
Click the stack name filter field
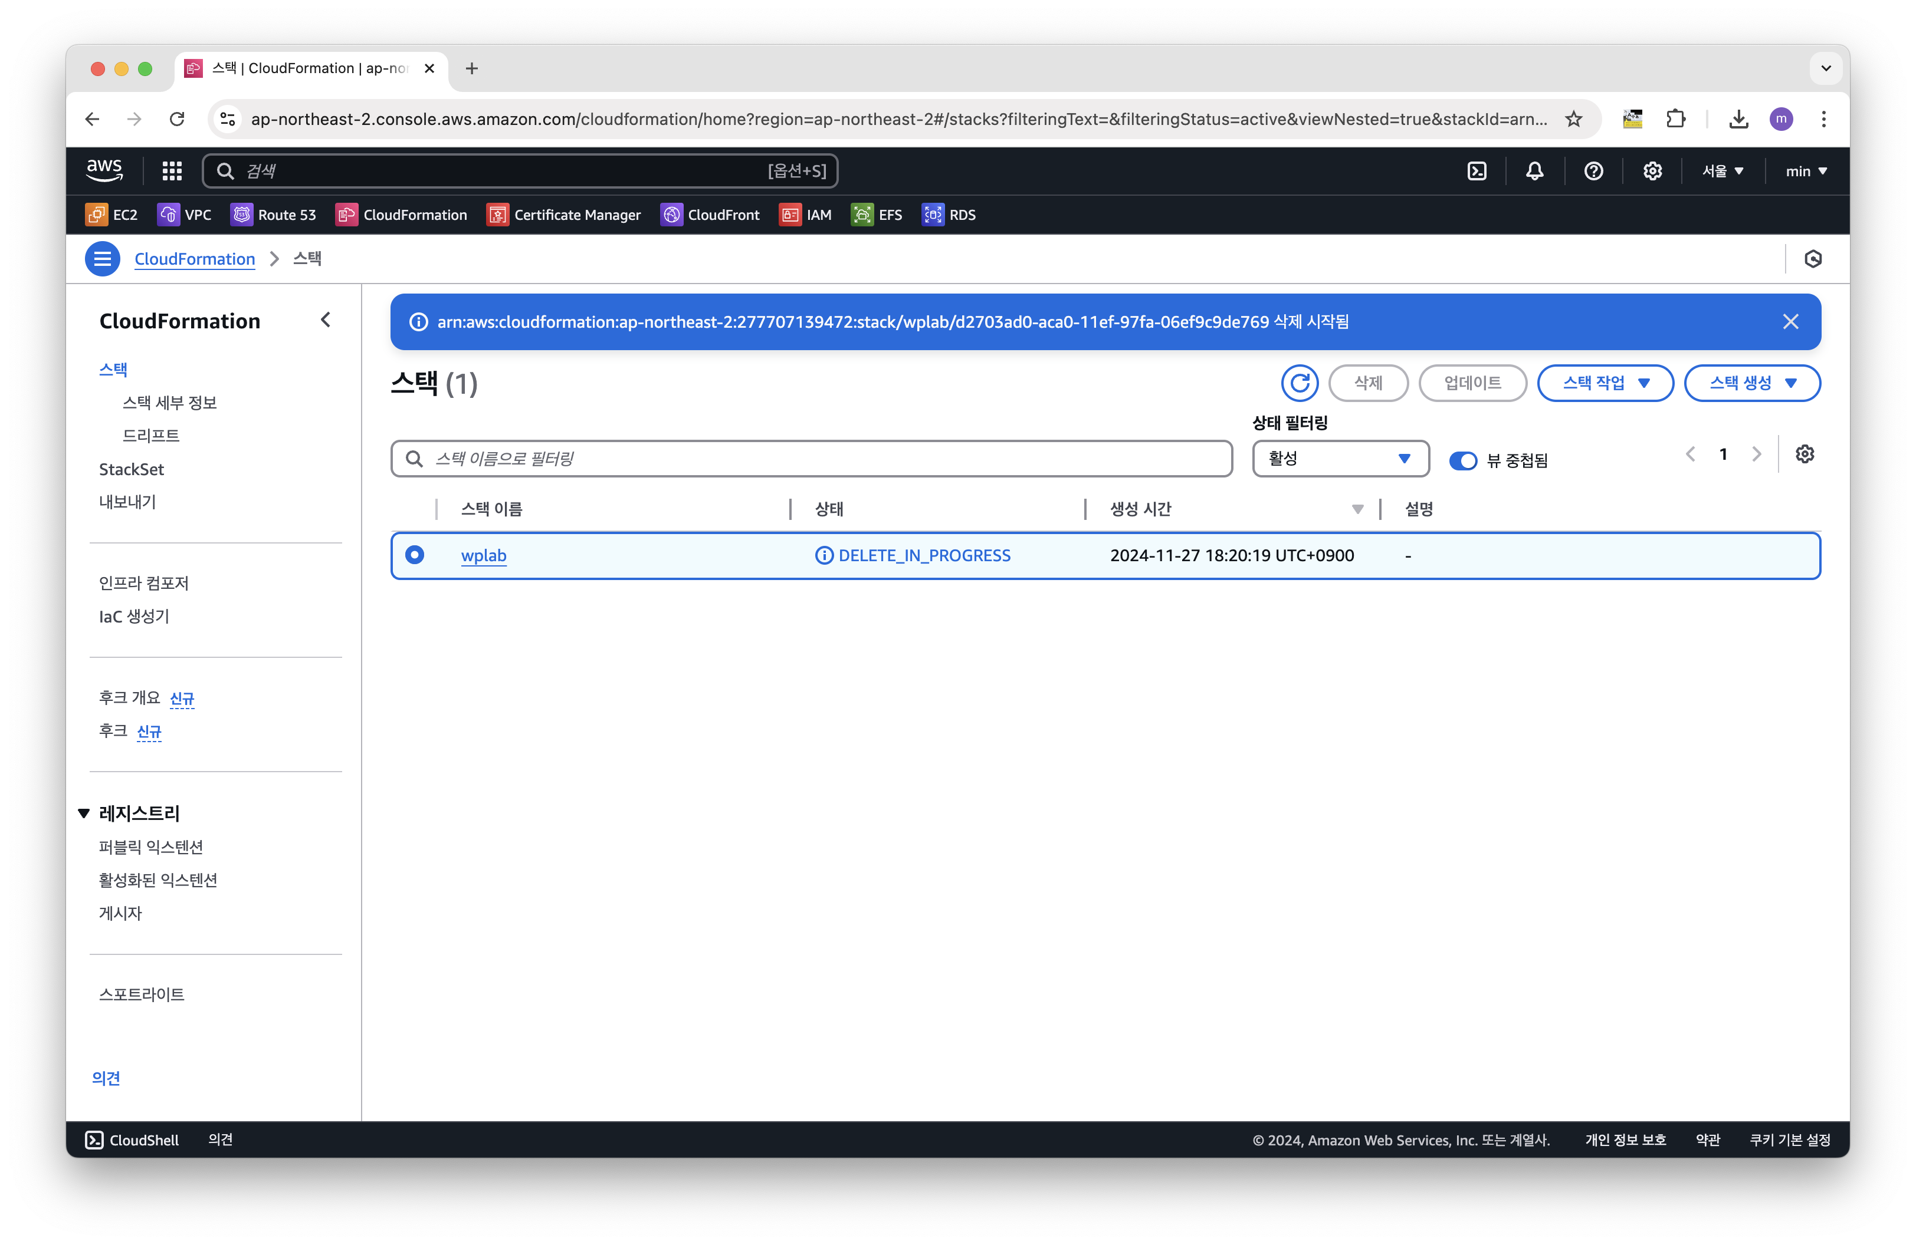point(812,459)
